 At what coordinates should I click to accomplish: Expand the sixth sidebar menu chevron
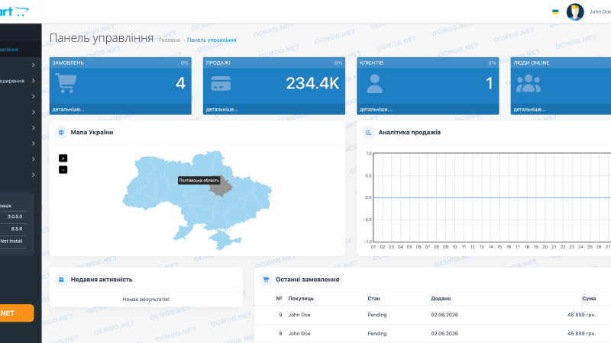pos(34,143)
